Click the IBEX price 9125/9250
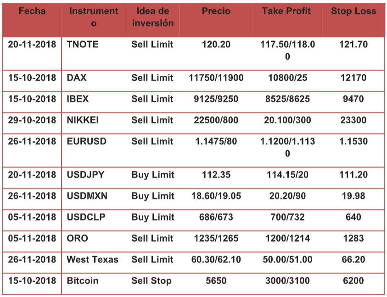 tap(216, 99)
